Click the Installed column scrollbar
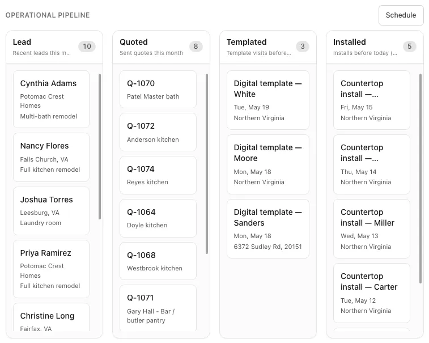429x343 pixels. click(420, 179)
